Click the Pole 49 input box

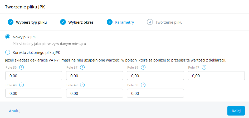[x=95, y=93]
